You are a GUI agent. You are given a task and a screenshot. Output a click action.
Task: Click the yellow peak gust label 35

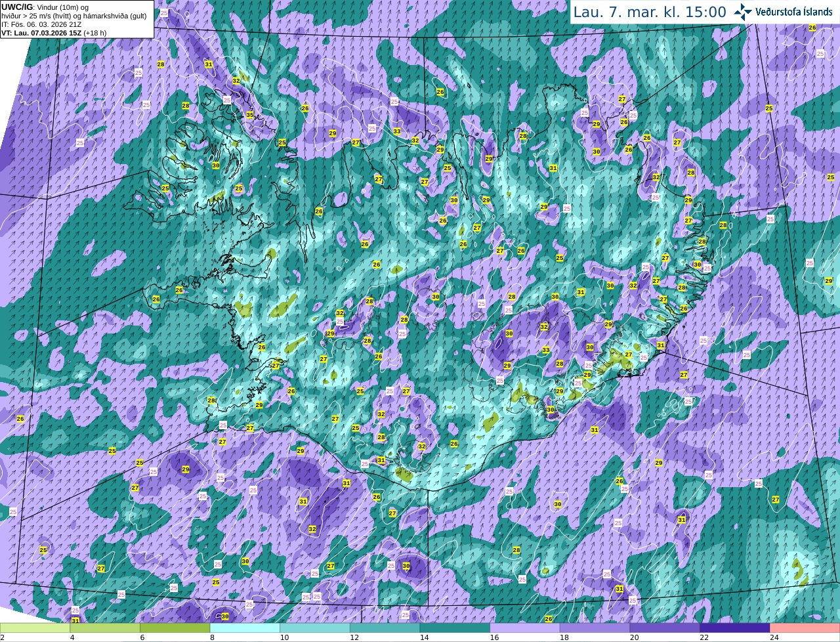pos(250,115)
